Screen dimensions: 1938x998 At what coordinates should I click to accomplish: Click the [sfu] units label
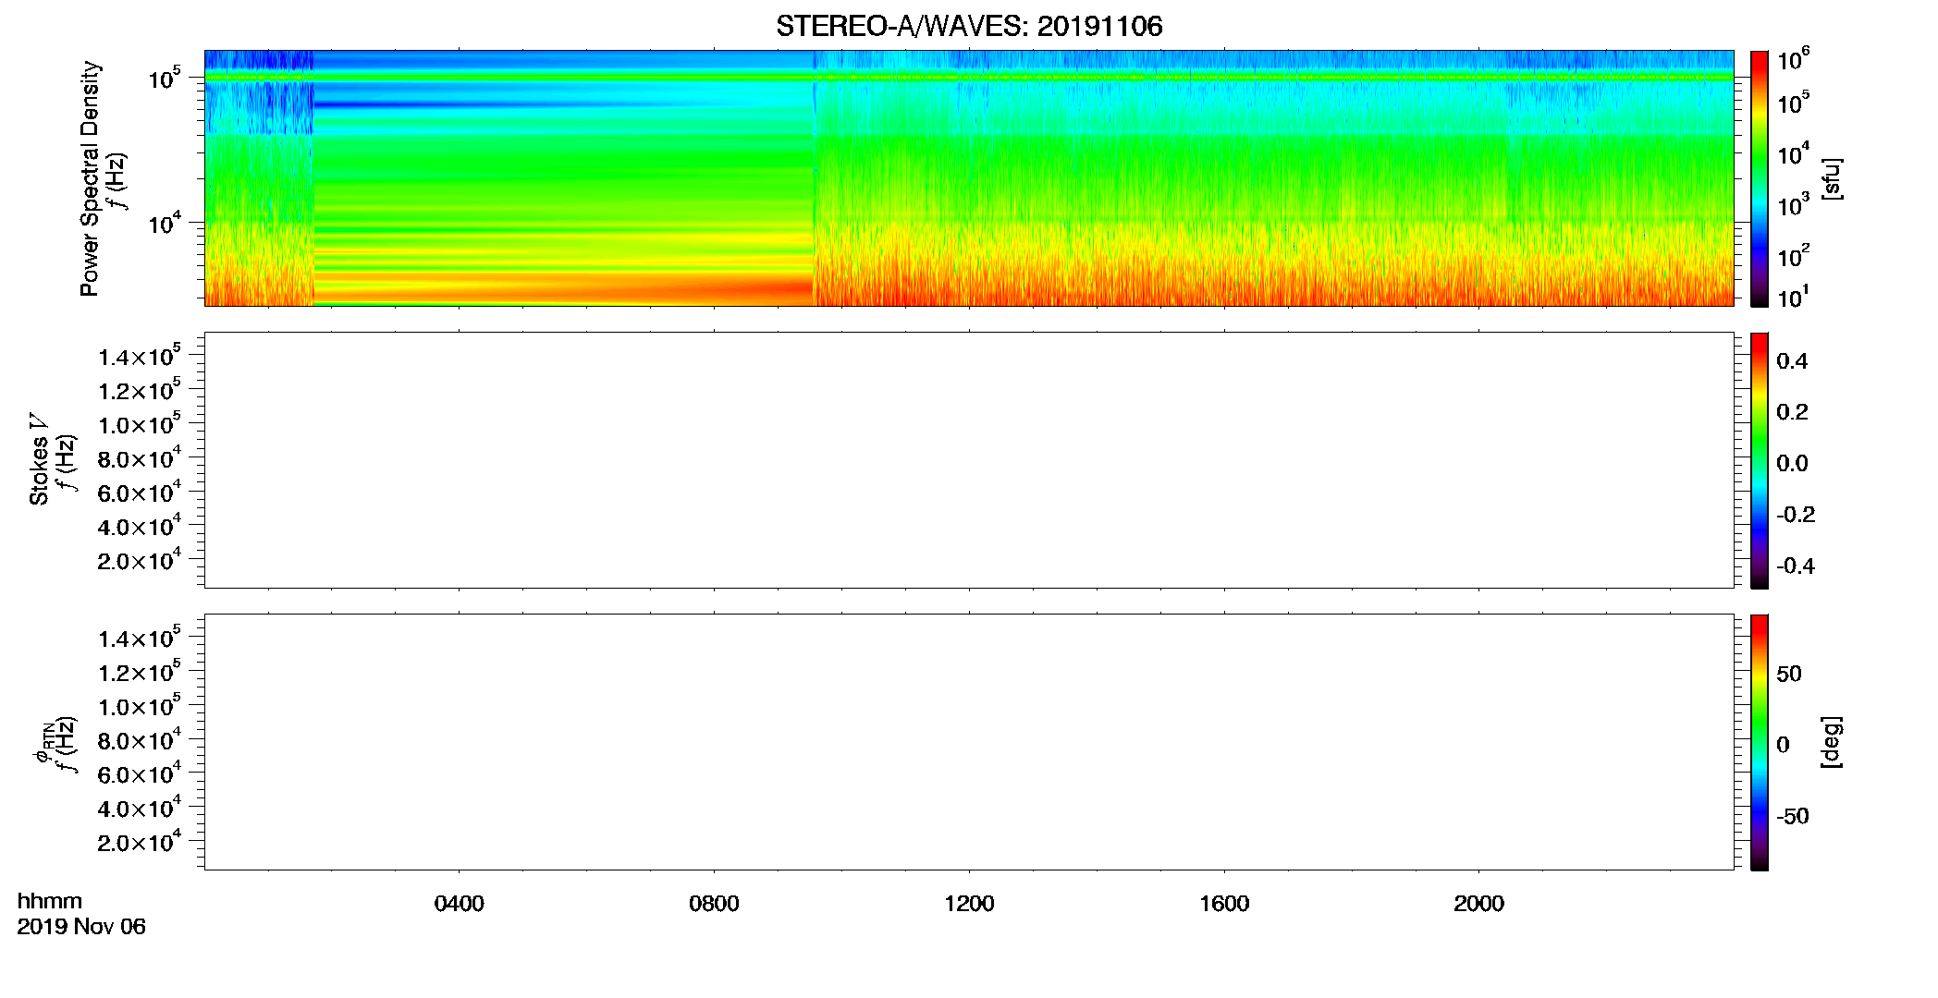tap(1831, 178)
